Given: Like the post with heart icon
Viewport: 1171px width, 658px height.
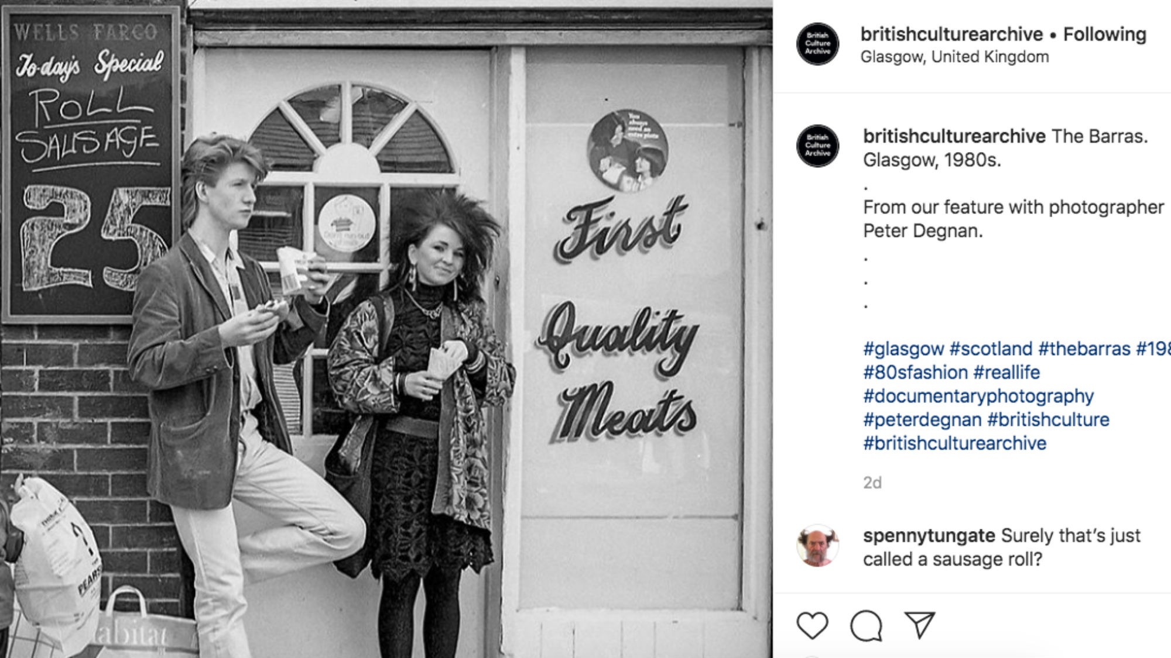Looking at the screenshot, I should pyautogui.click(x=813, y=625).
